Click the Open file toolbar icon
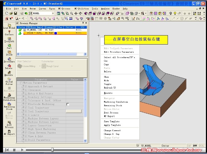 tap(11, 13)
